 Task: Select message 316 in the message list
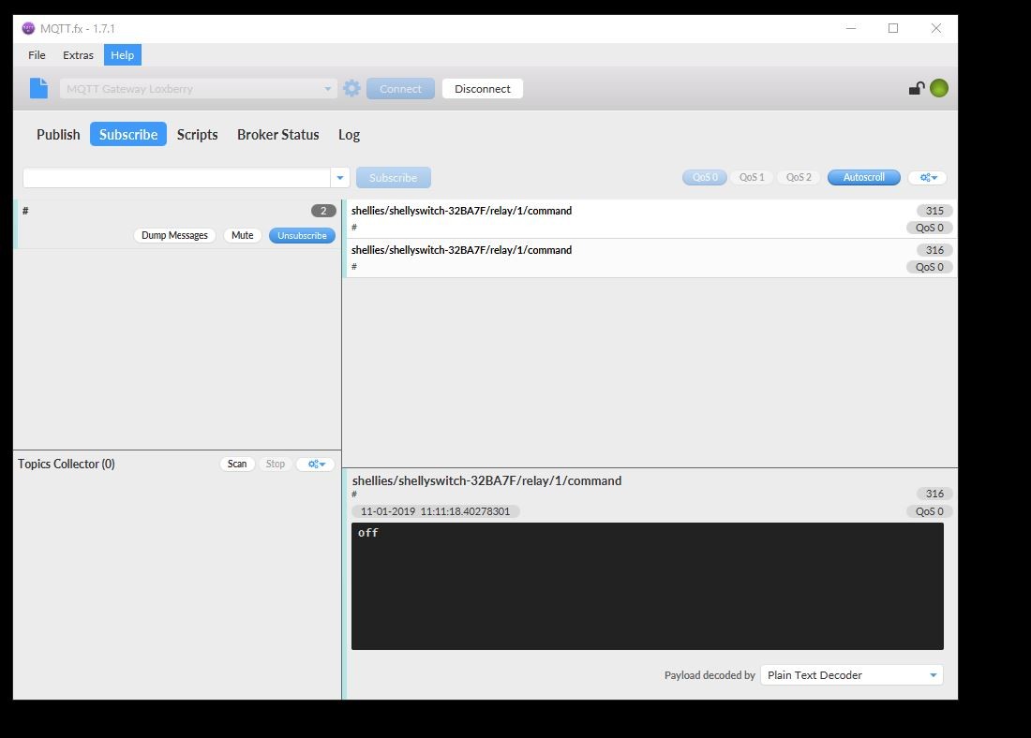[x=651, y=258]
